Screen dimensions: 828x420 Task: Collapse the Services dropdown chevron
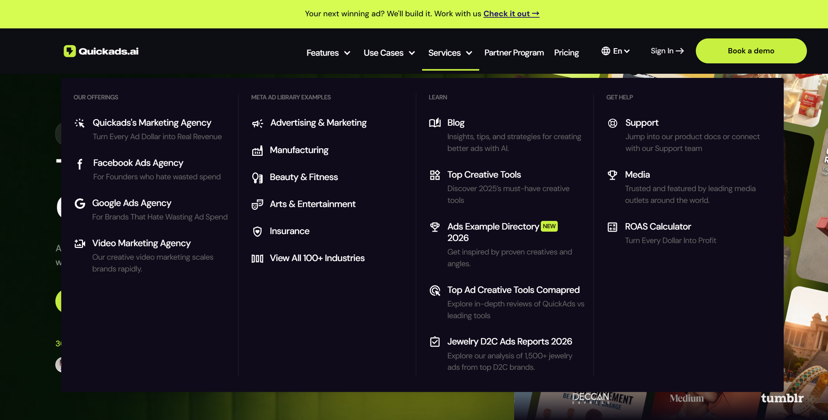[x=469, y=53]
